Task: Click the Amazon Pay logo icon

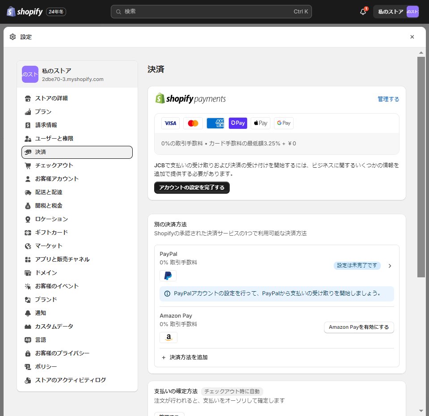Action: [x=168, y=337]
